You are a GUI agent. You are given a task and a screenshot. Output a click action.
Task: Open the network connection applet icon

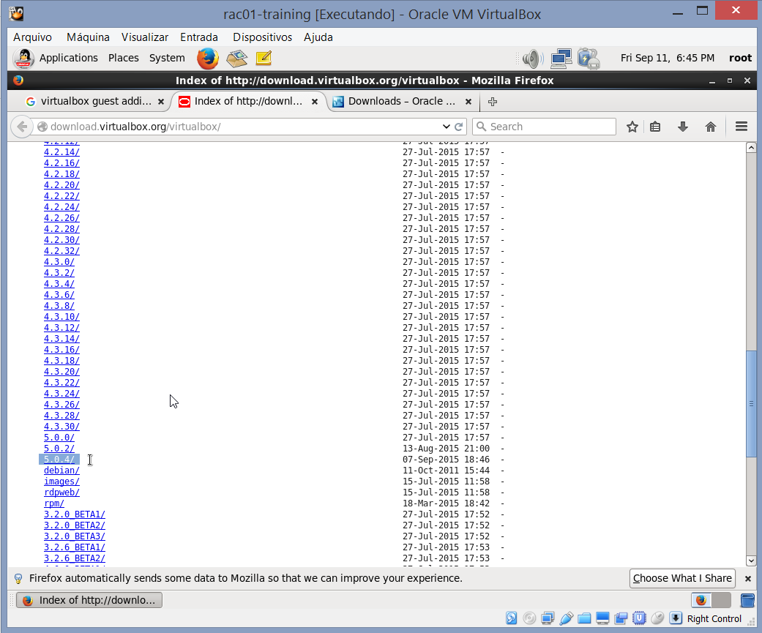(x=561, y=59)
